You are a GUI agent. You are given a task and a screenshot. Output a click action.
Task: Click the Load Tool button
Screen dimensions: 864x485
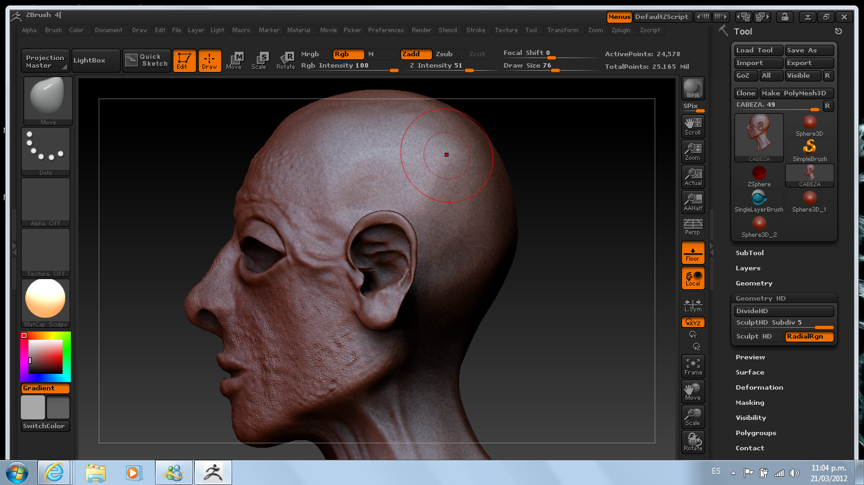pos(758,51)
